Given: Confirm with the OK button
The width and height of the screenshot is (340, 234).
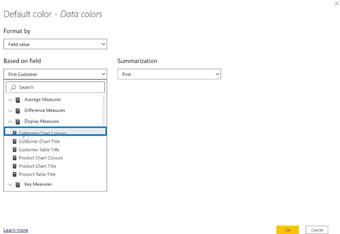Looking at the screenshot, I should (288, 230).
